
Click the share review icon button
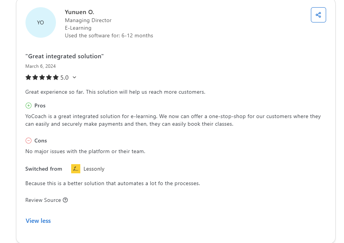point(318,15)
